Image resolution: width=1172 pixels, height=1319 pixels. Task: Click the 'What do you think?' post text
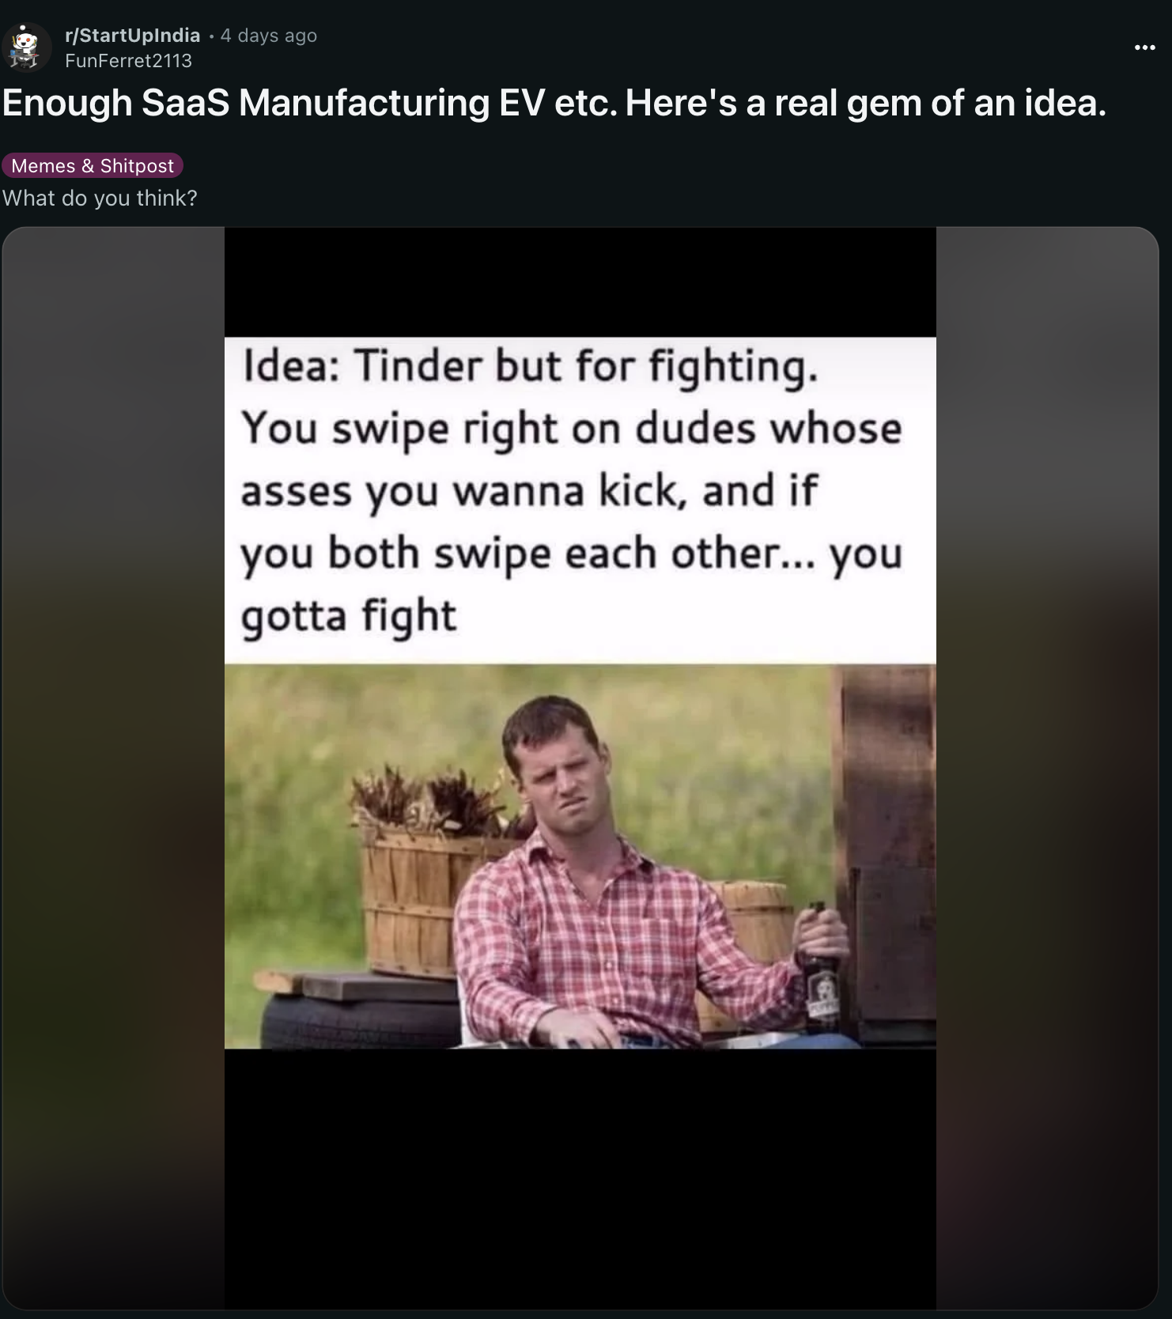[x=100, y=198]
